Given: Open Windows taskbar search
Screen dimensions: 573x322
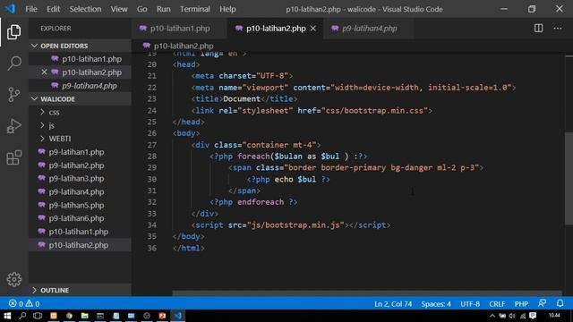Looking at the screenshot, I should 22,316.
